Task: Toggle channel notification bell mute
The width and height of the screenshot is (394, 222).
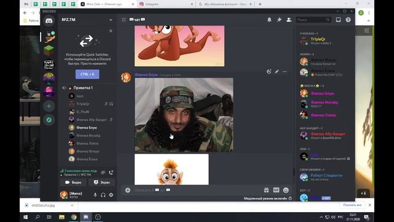Action: [270, 20]
